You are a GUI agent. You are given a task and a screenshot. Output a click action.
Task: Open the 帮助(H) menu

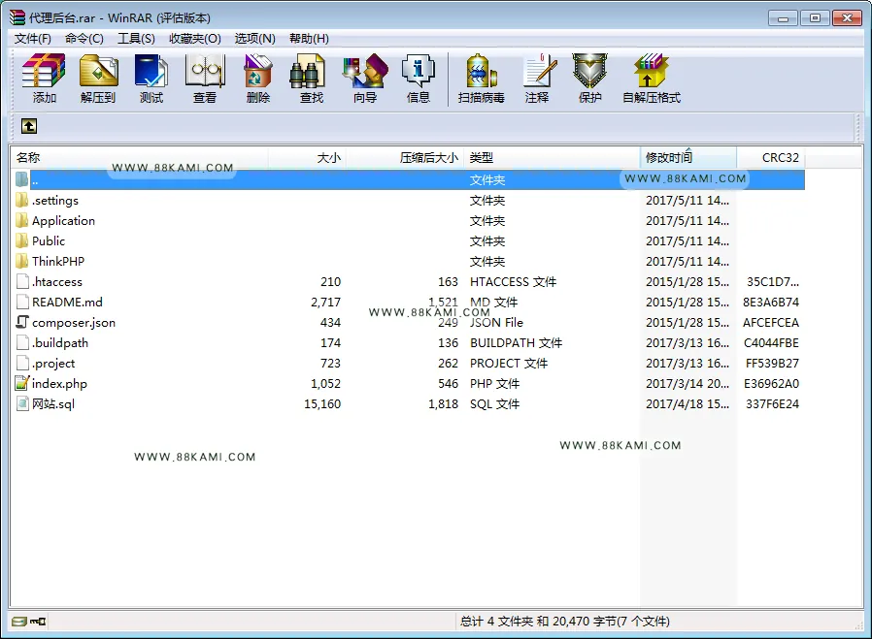309,39
